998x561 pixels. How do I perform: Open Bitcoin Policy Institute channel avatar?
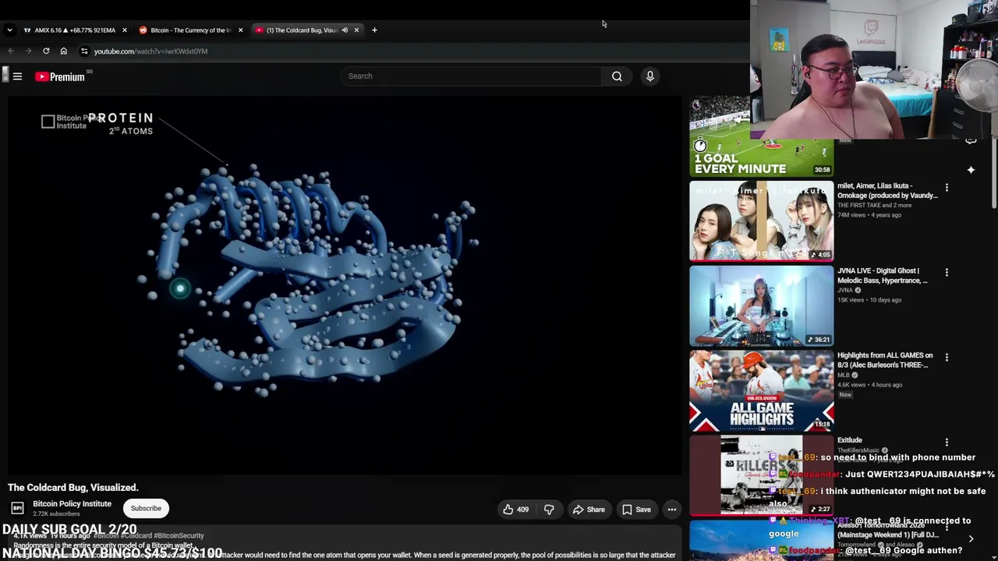tap(17, 508)
